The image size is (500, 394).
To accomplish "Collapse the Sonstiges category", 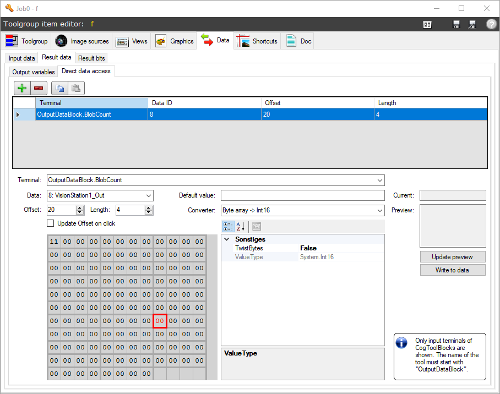I will click(x=227, y=239).
